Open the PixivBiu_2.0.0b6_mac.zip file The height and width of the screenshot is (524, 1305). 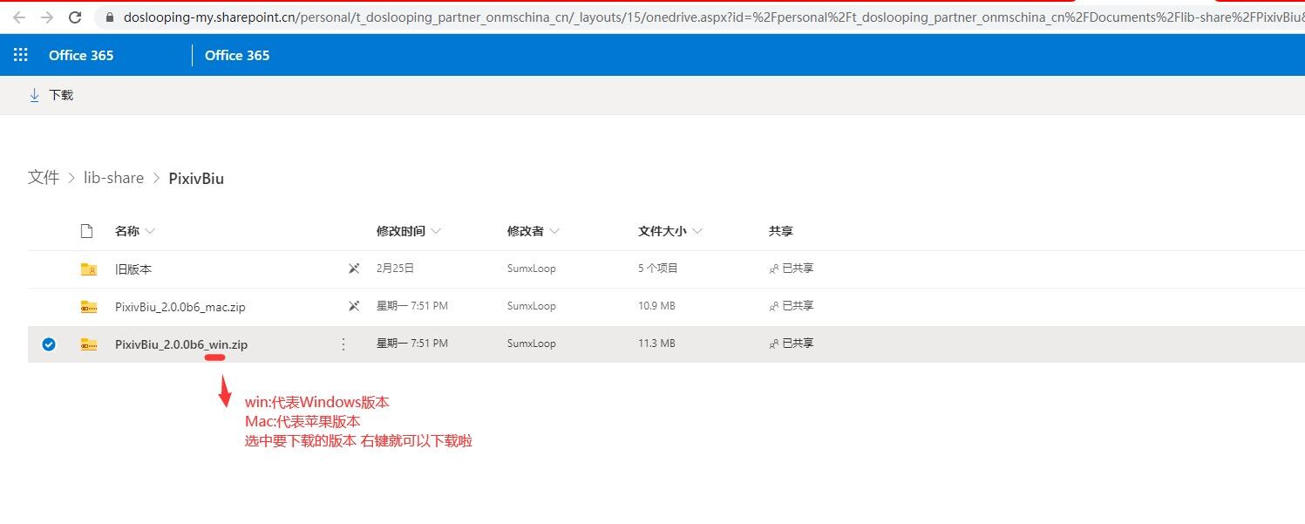tap(180, 307)
